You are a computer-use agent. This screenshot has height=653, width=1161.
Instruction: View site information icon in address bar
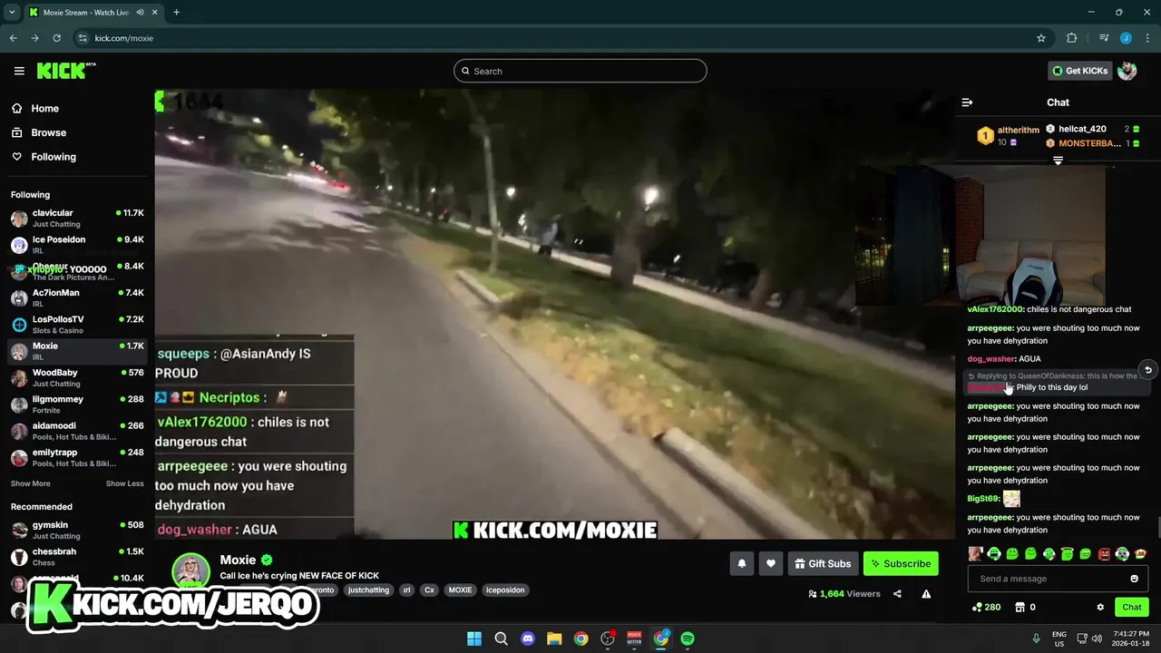(83, 38)
